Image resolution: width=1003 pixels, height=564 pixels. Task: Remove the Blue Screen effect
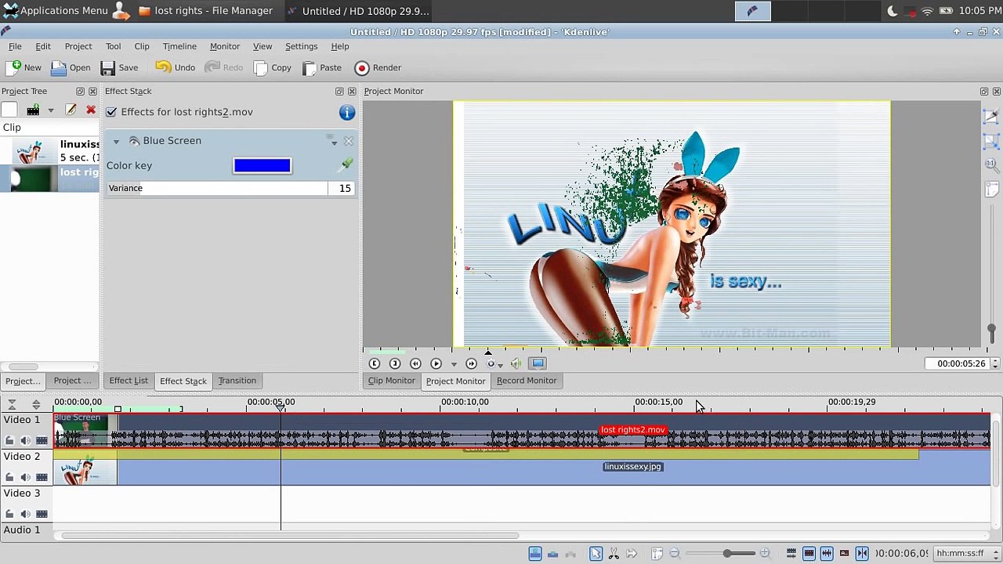click(349, 141)
